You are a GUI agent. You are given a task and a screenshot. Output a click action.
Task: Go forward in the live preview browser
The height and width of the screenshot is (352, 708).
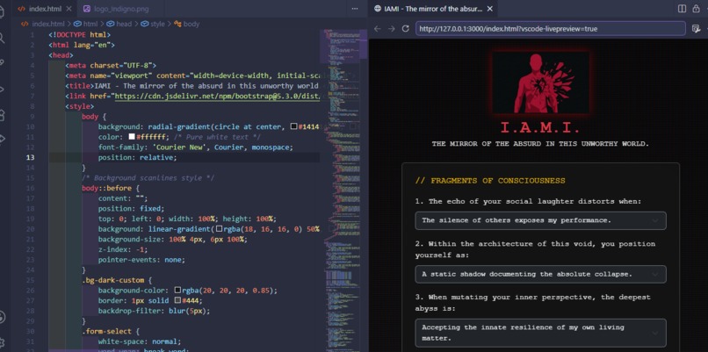click(392, 28)
